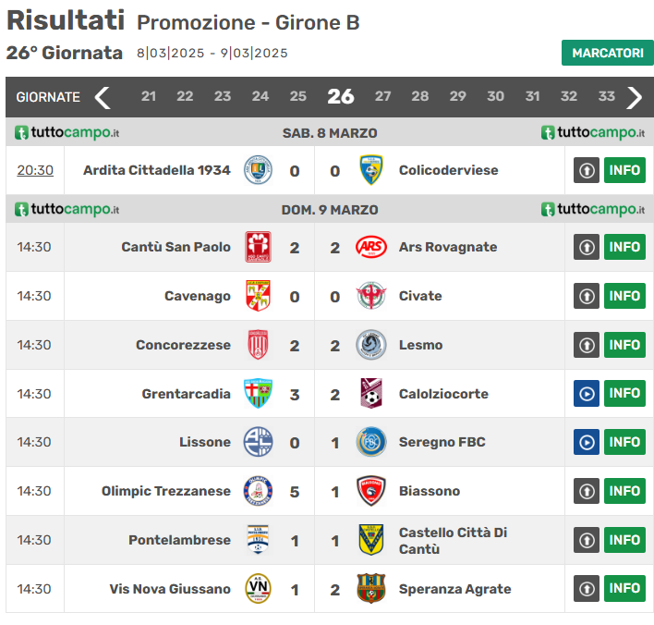This screenshot has height=625, width=654.
Task: Click the Ars Rovagnate team logo
Action: pyautogui.click(x=371, y=247)
